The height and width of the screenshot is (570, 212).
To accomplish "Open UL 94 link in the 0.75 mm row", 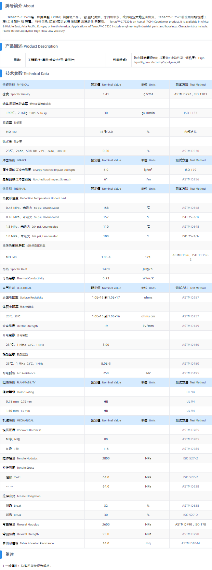I will click(x=190, y=402).
